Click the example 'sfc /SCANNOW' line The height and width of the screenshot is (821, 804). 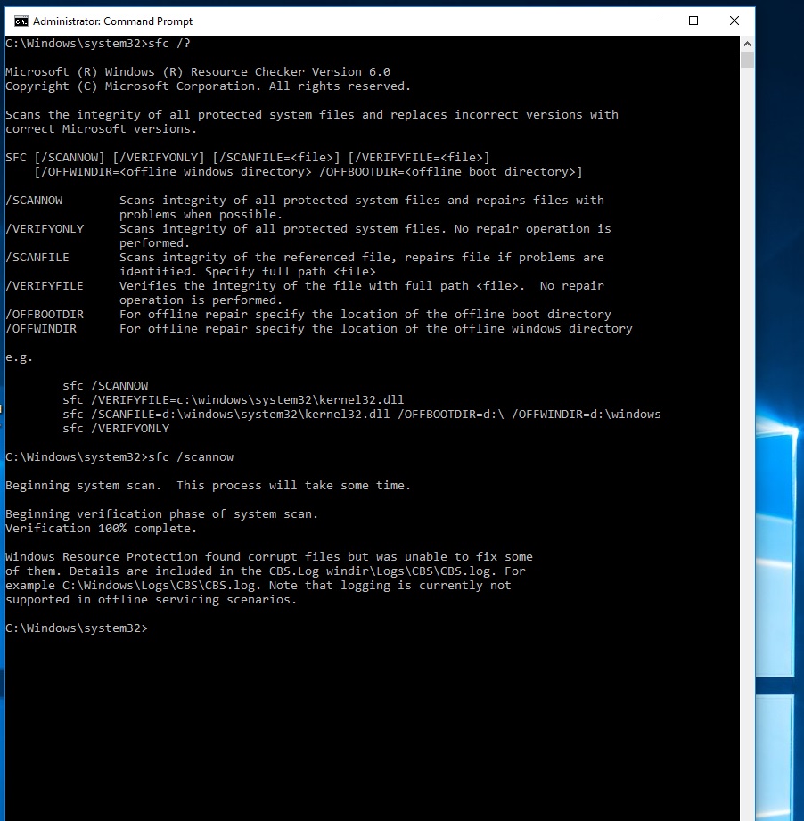coord(105,386)
